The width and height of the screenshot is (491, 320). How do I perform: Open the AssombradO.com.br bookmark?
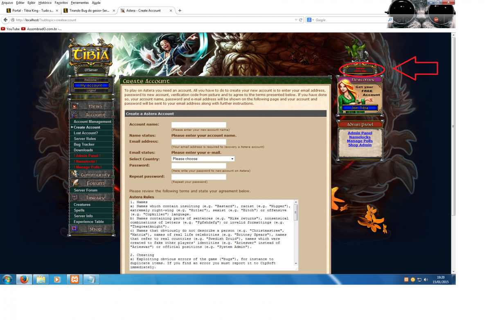41,29
